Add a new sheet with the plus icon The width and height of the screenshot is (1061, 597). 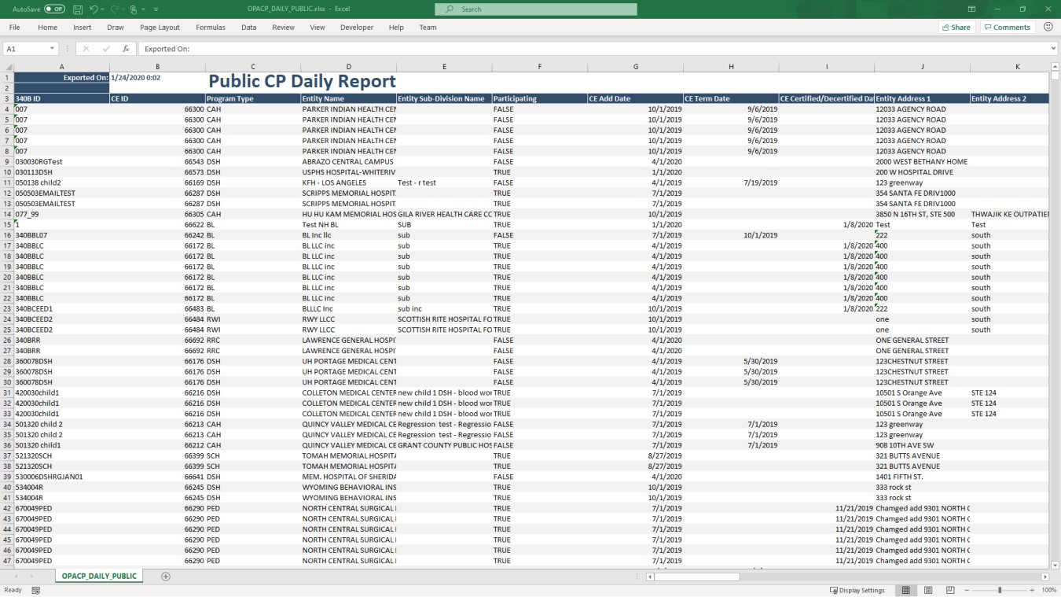coord(166,577)
